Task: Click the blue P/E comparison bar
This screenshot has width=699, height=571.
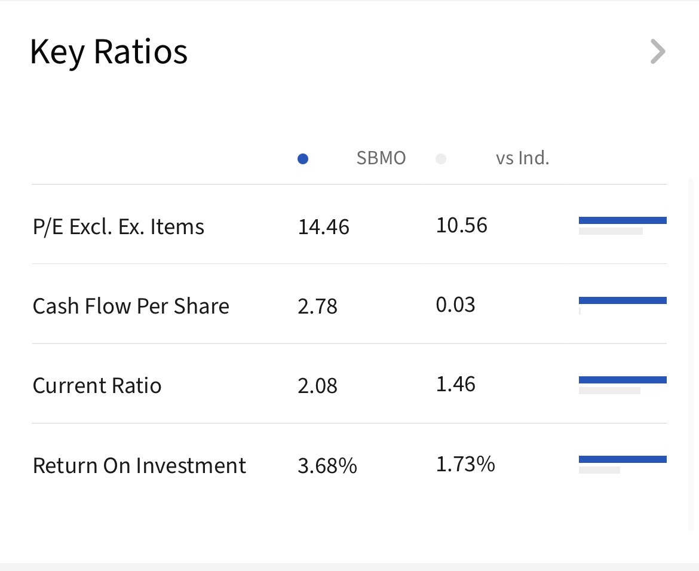Action: [x=623, y=220]
